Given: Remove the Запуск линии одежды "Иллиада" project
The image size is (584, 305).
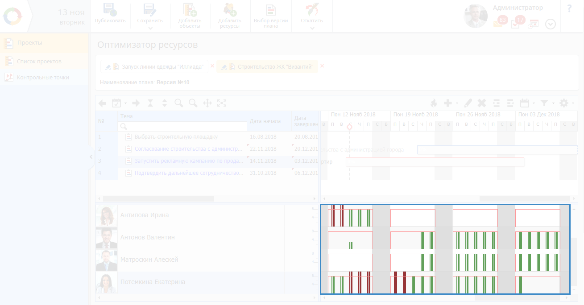Looking at the screenshot, I should pyautogui.click(x=212, y=66).
